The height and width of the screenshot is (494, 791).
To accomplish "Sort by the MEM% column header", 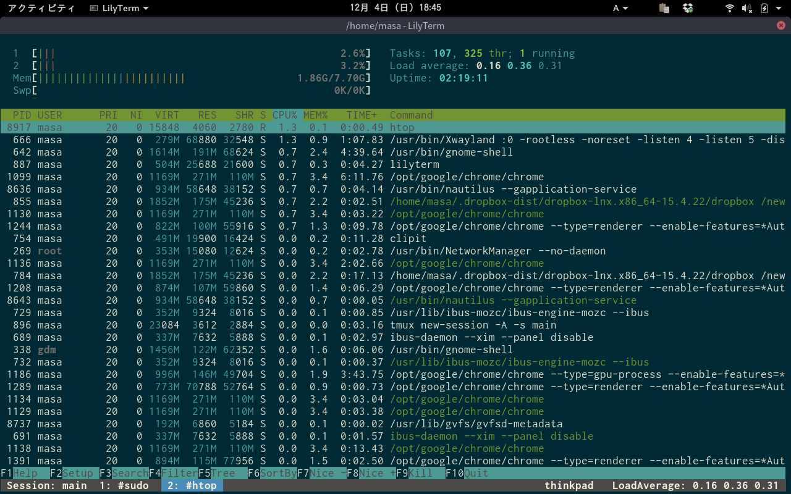I will coord(316,115).
